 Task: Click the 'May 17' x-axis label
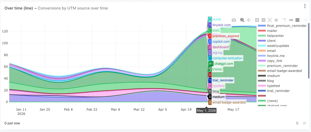(233, 109)
